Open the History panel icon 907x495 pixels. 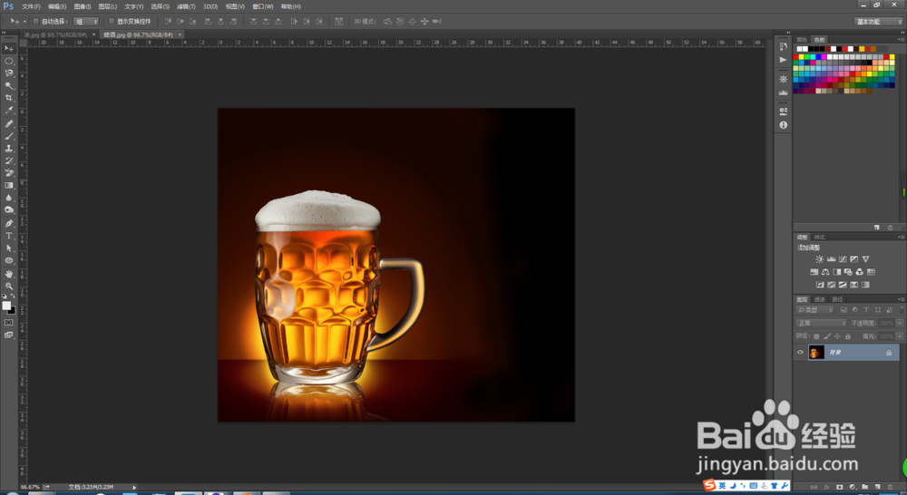point(784,46)
